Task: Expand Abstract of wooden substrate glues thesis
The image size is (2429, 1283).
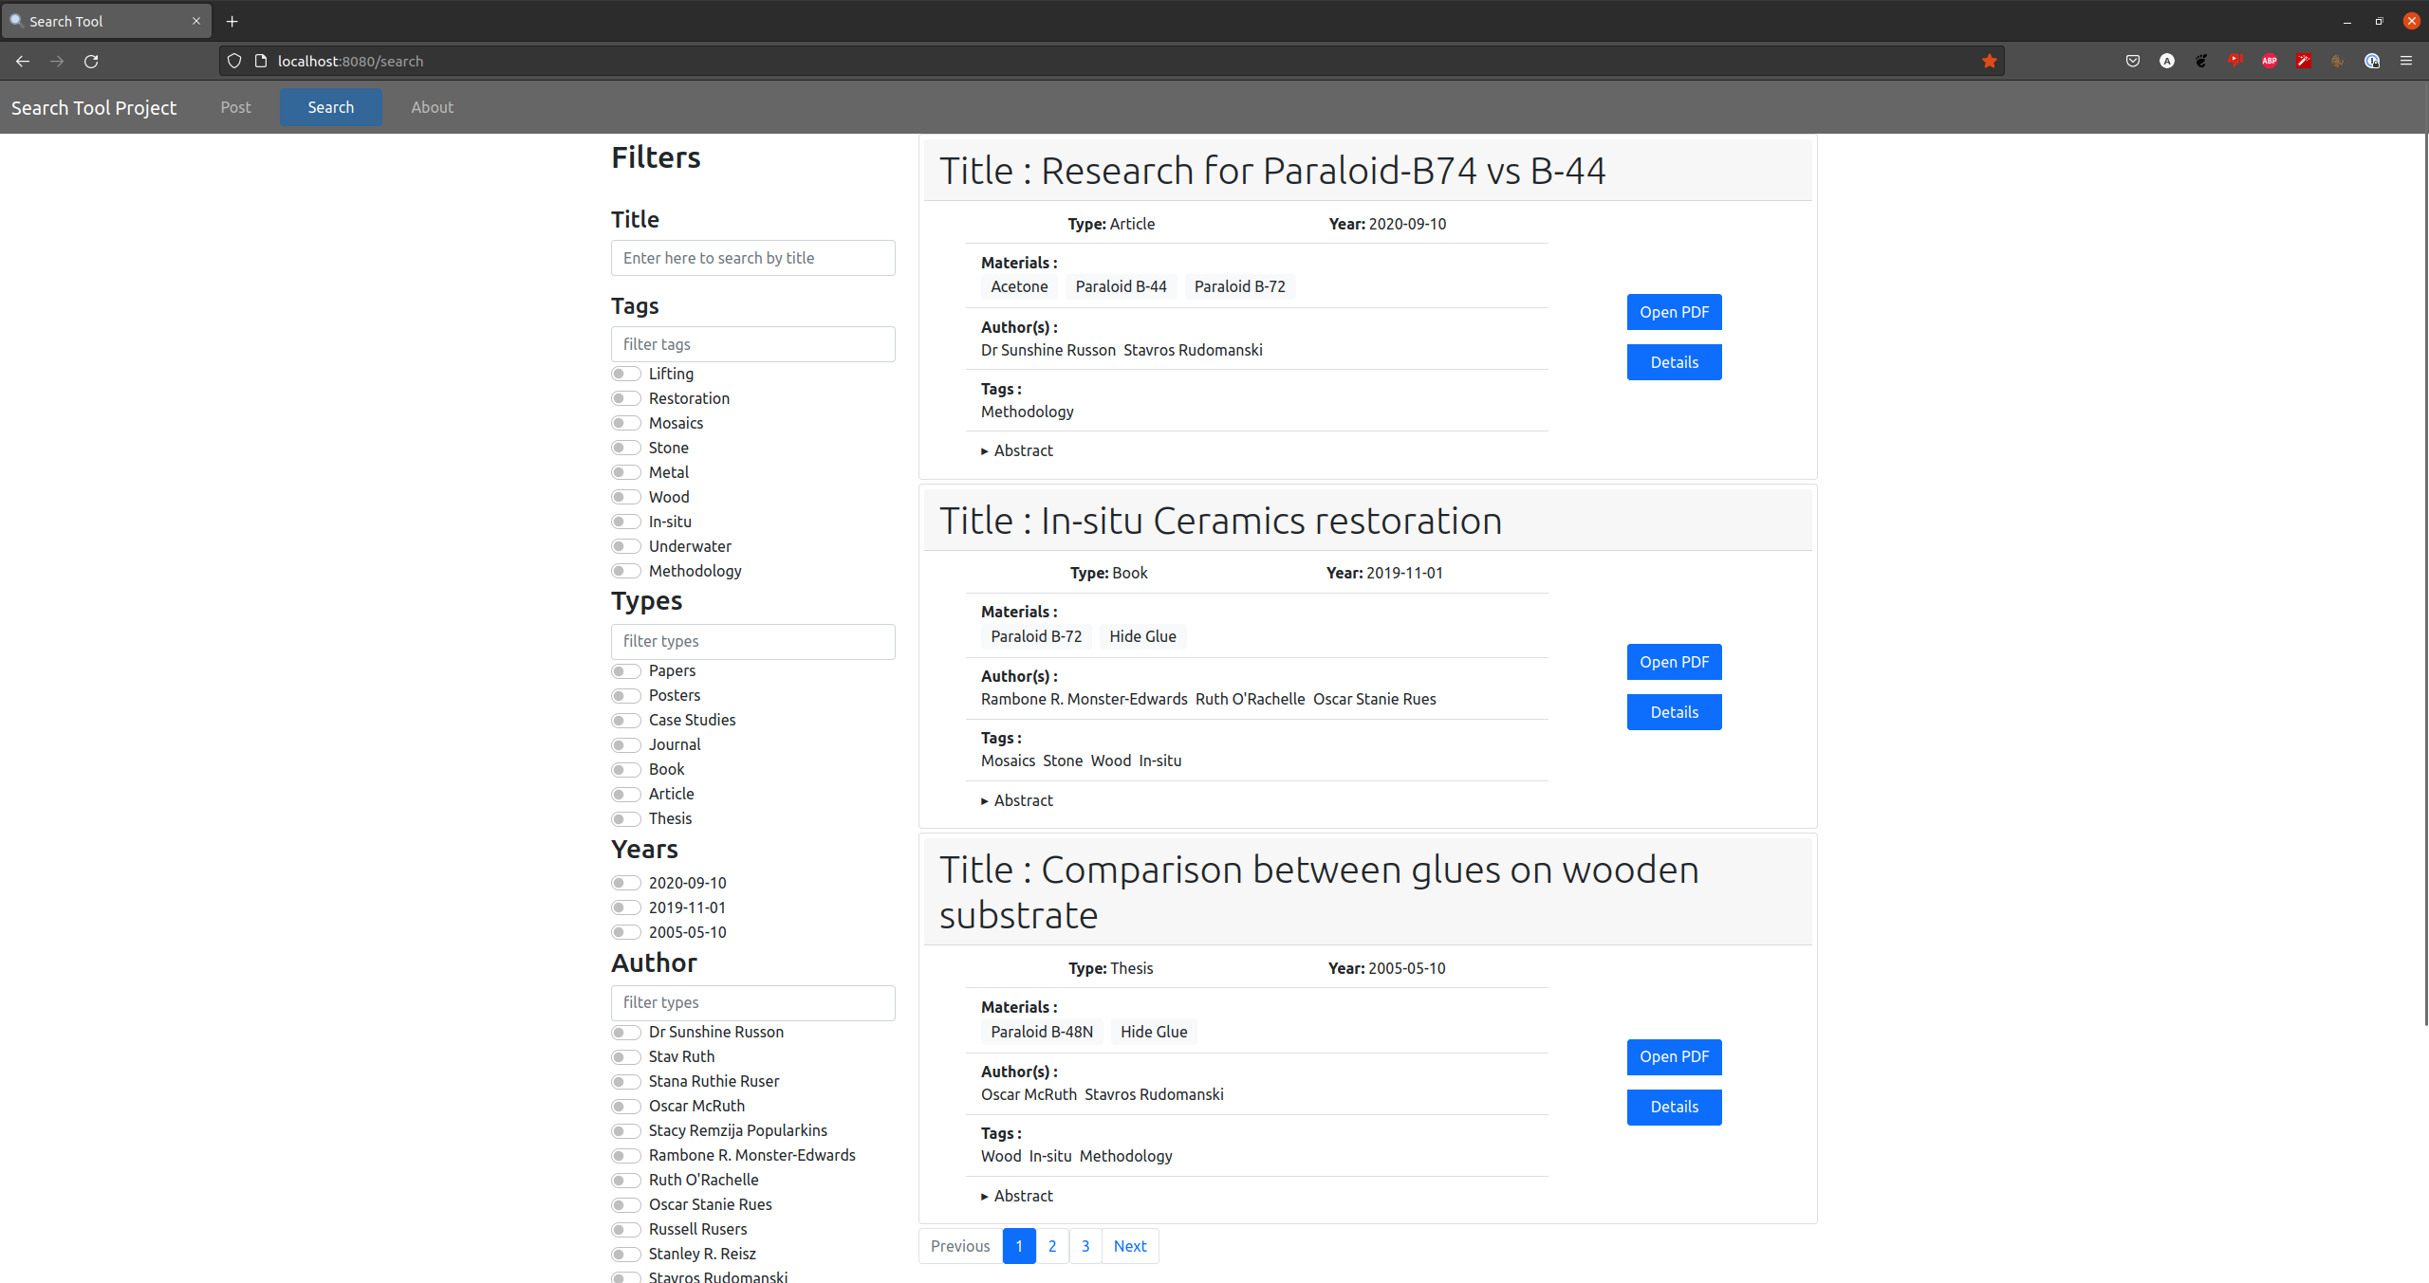Action: [x=1022, y=1196]
